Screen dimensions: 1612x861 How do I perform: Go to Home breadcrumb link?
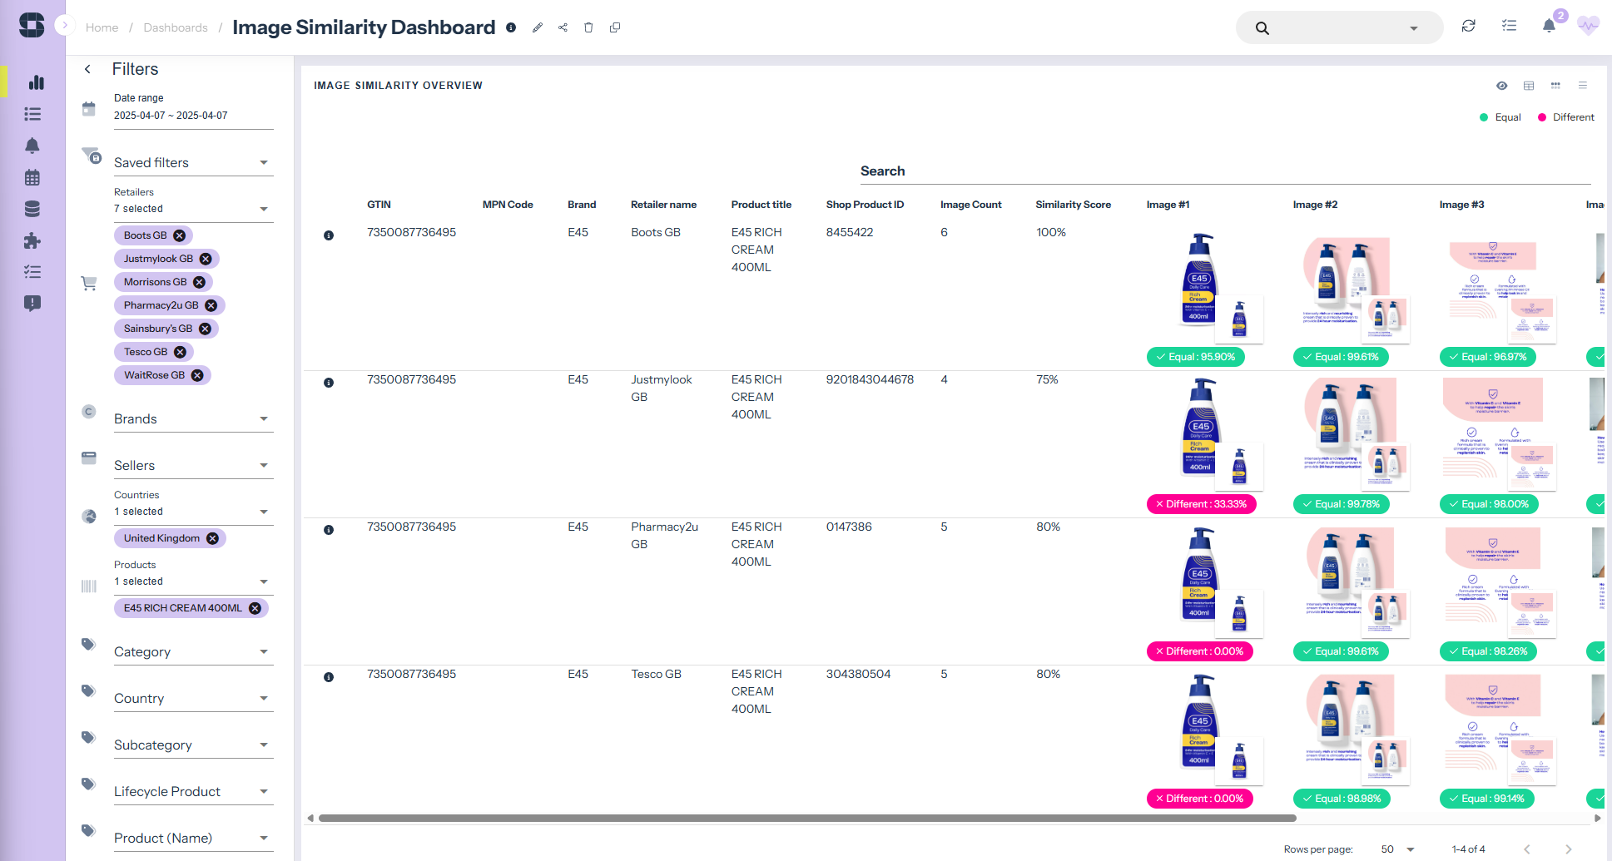click(x=102, y=27)
